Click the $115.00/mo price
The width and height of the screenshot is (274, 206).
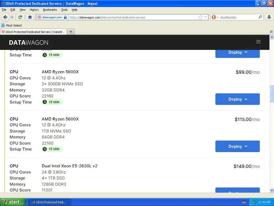pyautogui.click(x=247, y=119)
